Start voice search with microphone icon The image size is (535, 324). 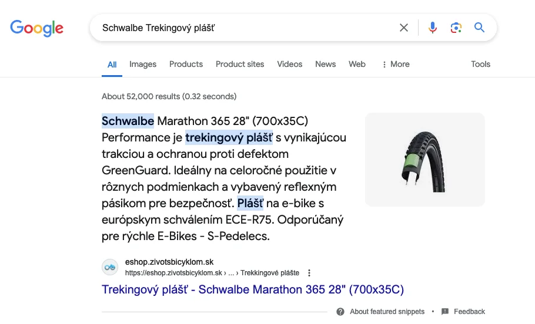point(433,28)
